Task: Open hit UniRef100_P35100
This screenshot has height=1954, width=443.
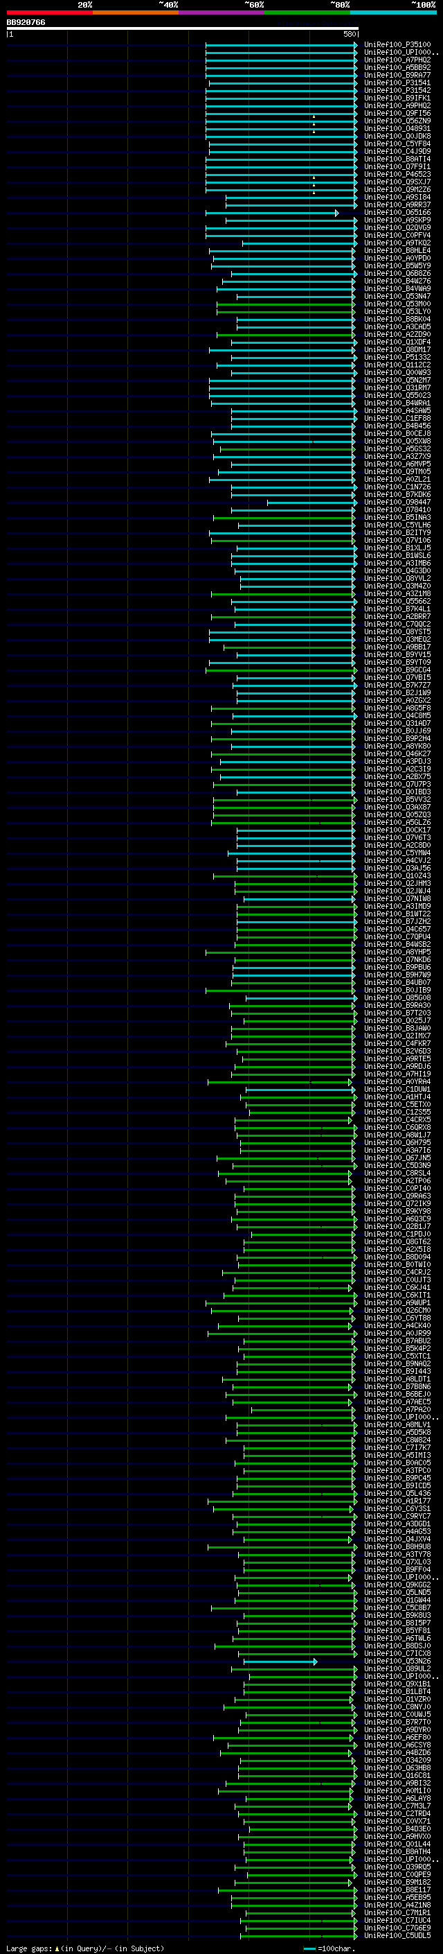Action: [397, 45]
